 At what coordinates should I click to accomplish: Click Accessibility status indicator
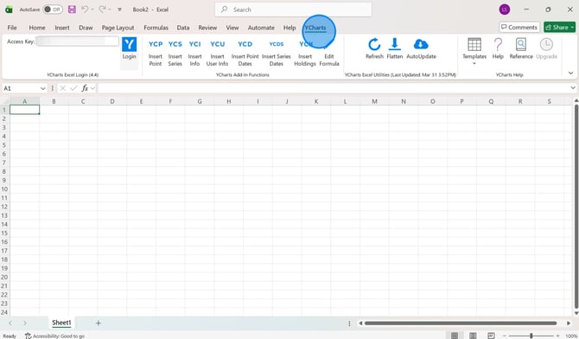pyautogui.click(x=54, y=336)
